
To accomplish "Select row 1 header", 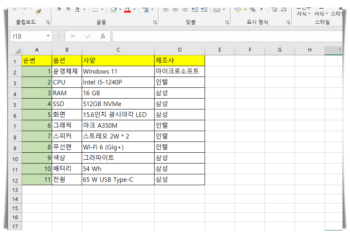I will click(15, 61).
